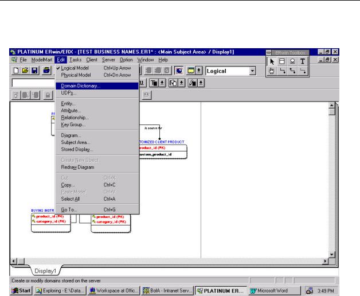This screenshot has height=296, width=360.
Task: Open the Window menu
Action: (146, 60)
